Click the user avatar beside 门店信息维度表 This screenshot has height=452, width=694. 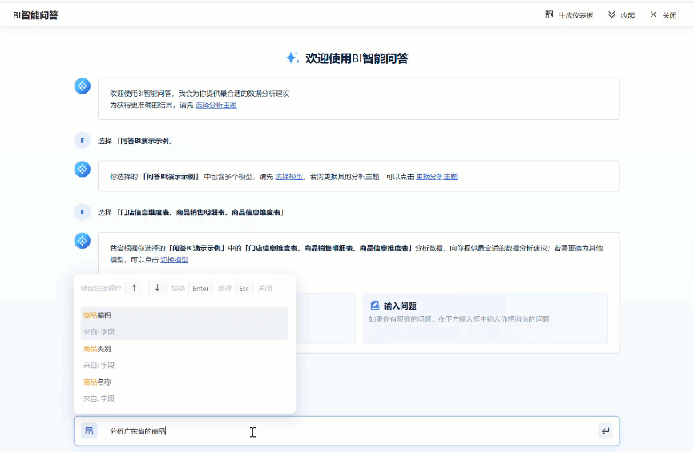82,212
